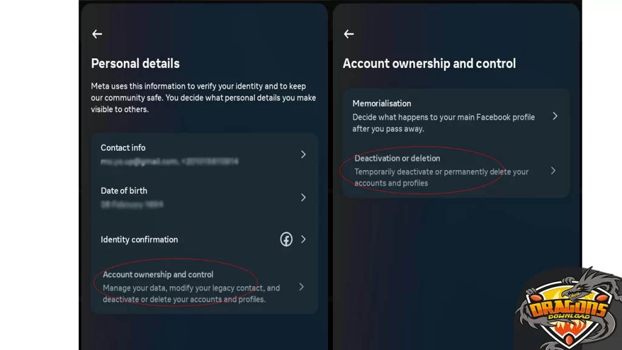The height and width of the screenshot is (350, 622).
Task: Click the blurred date under Date of birth
Action: tap(132, 205)
